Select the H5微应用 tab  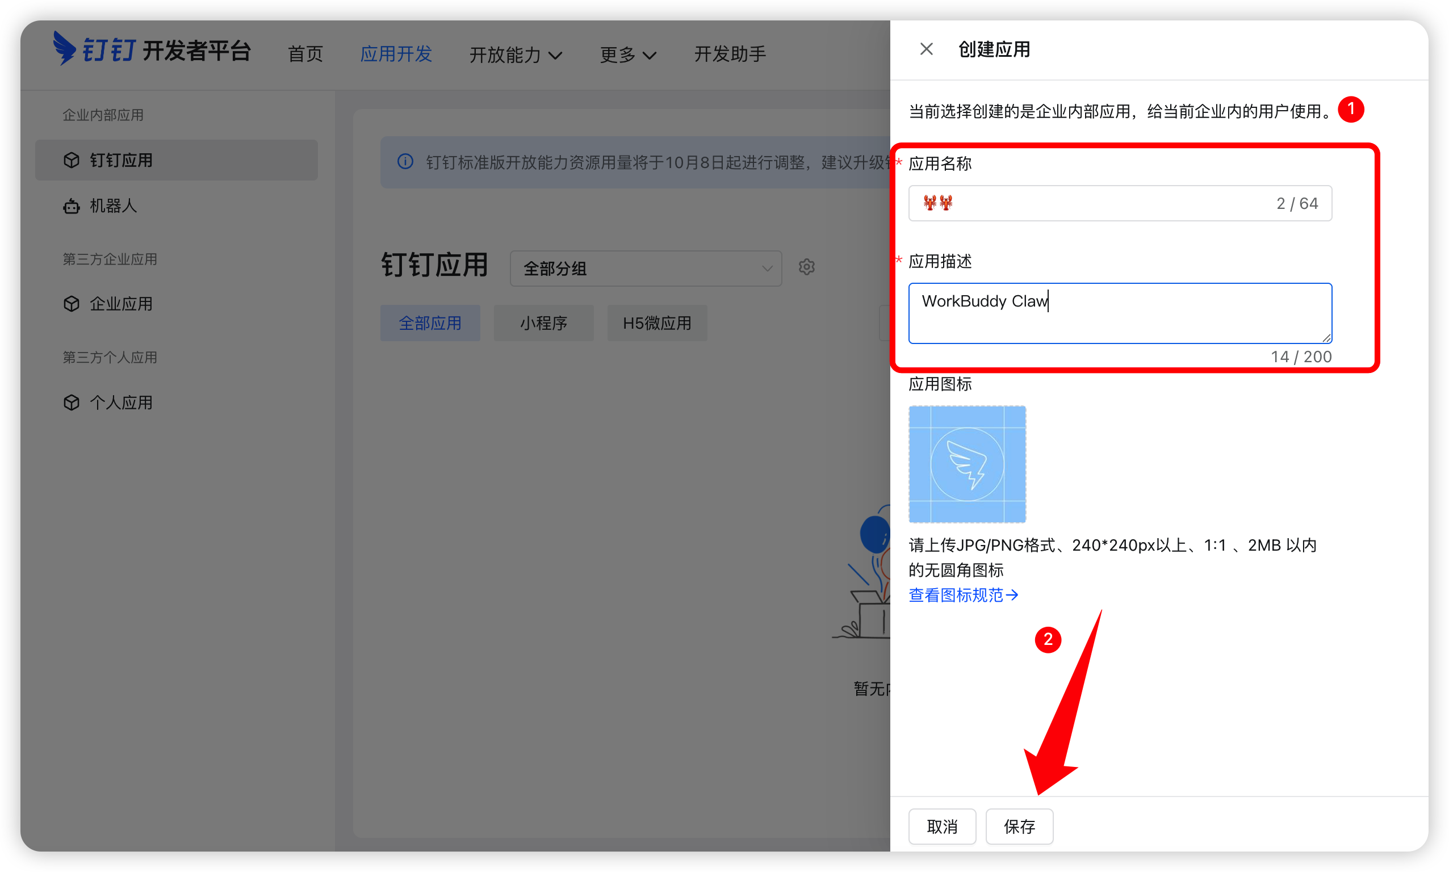(656, 322)
